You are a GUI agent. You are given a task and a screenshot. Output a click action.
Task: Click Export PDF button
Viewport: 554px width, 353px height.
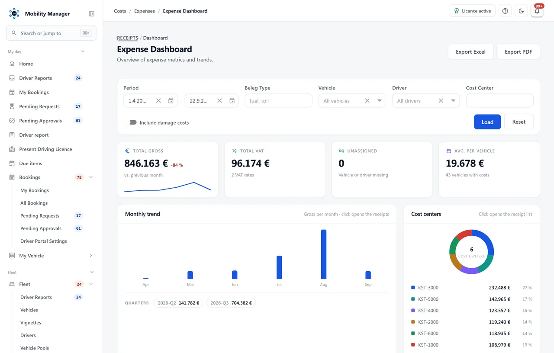point(519,51)
